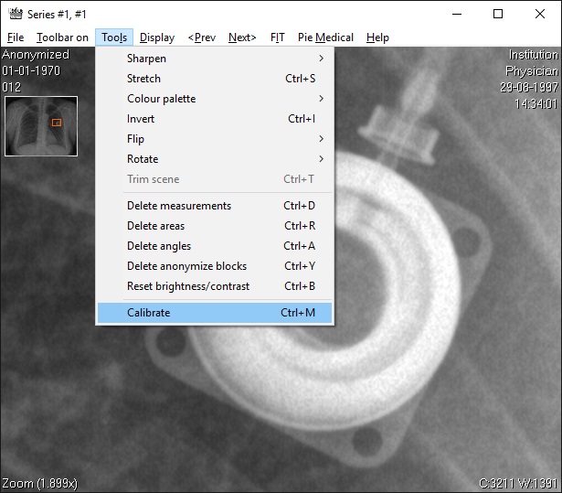The image size is (562, 493).
Task: Click FIT in the menu bar
Action: click(278, 38)
